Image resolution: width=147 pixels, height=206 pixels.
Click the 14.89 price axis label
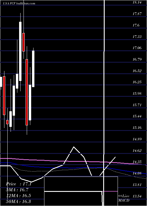(x=137, y=139)
